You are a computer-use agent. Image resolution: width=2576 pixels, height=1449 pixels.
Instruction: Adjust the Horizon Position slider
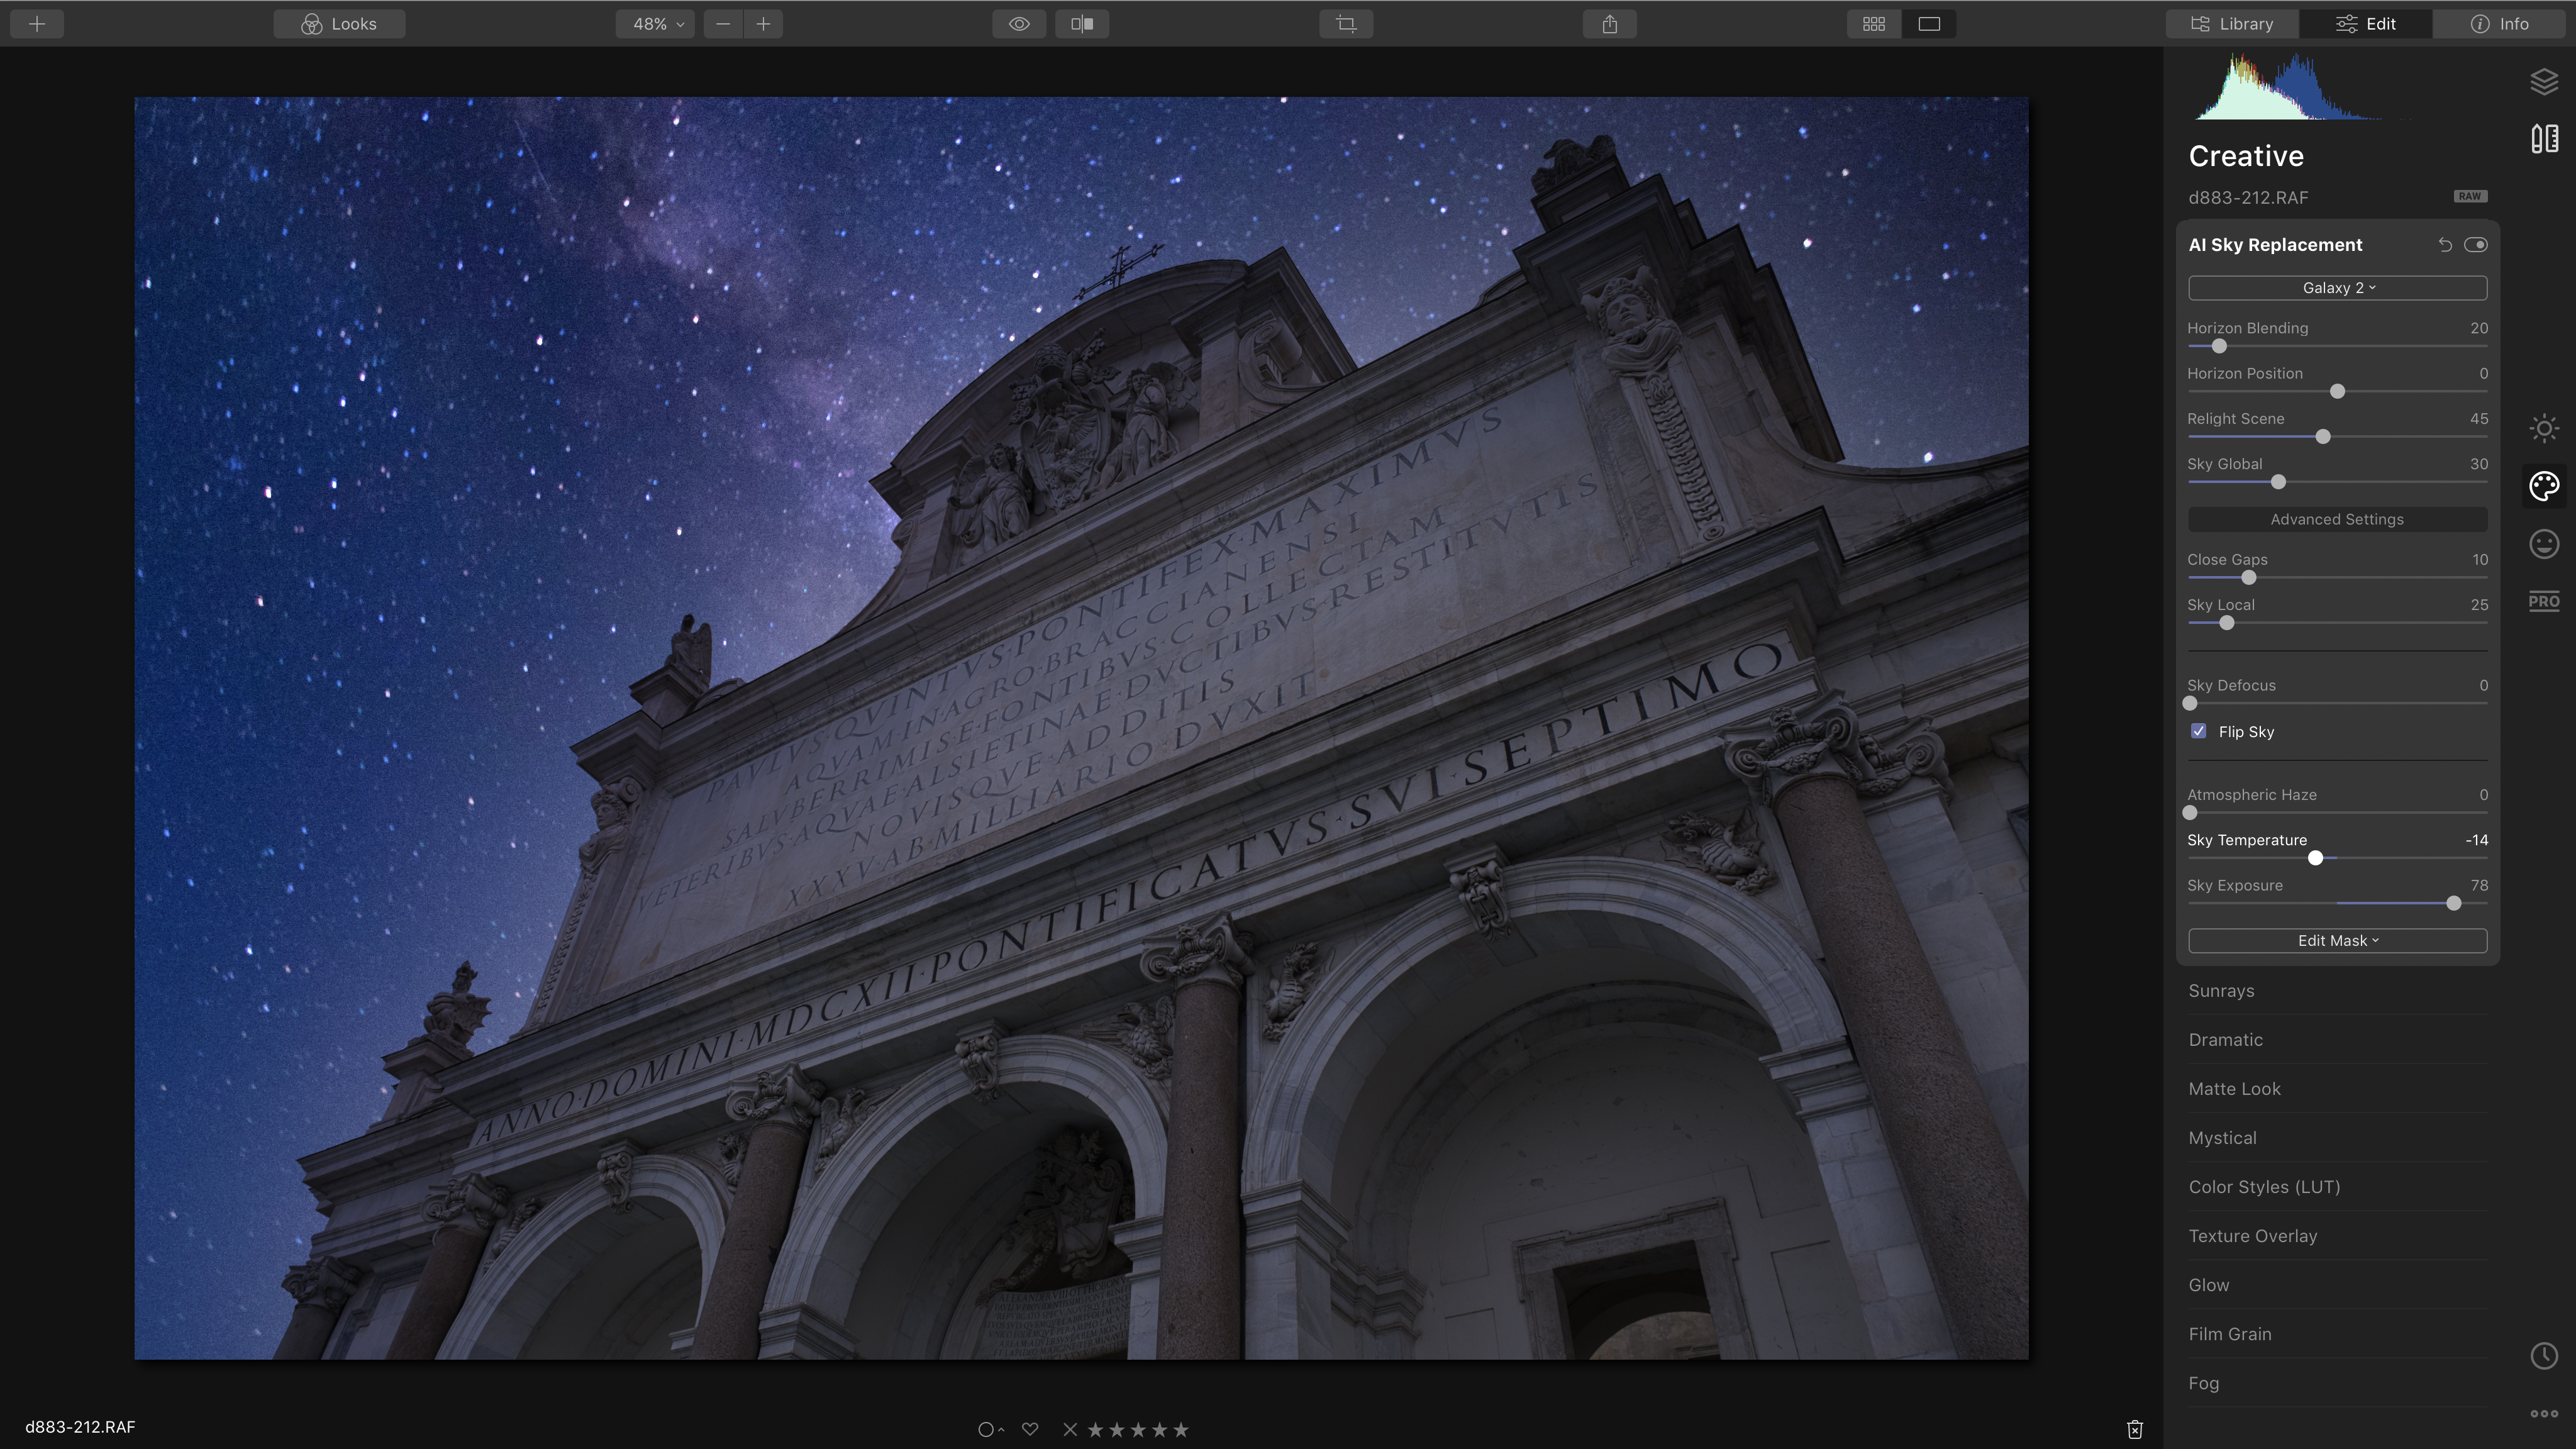click(x=2337, y=391)
